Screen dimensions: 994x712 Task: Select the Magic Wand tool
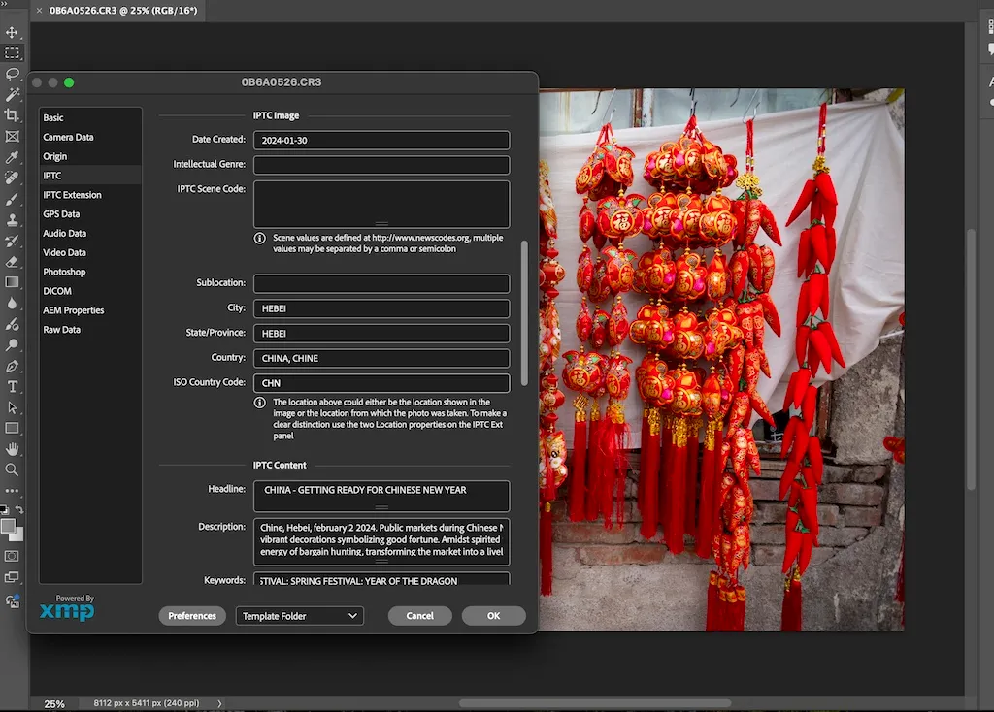12,95
